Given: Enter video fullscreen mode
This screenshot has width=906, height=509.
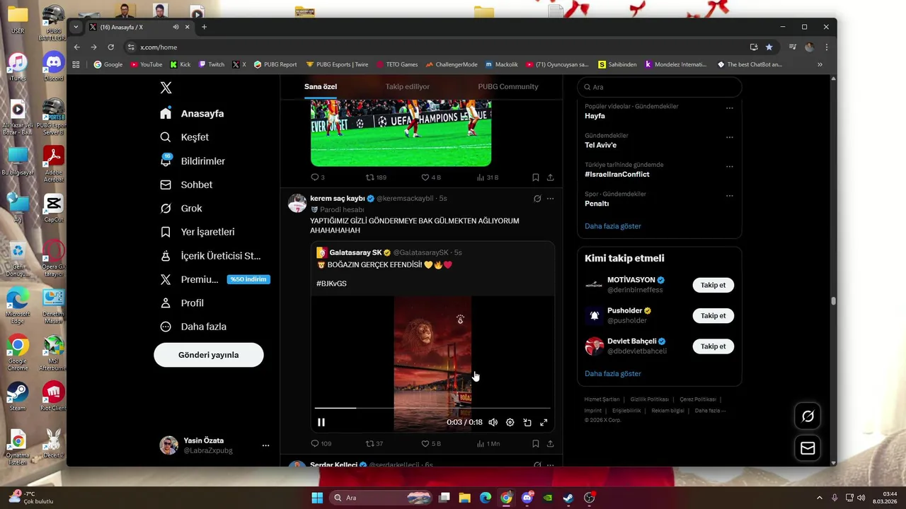Looking at the screenshot, I should (x=544, y=422).
